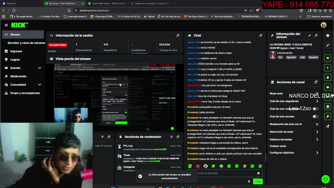
Task: Click the 18+ stream tag
Action: [x=281, y=57]
